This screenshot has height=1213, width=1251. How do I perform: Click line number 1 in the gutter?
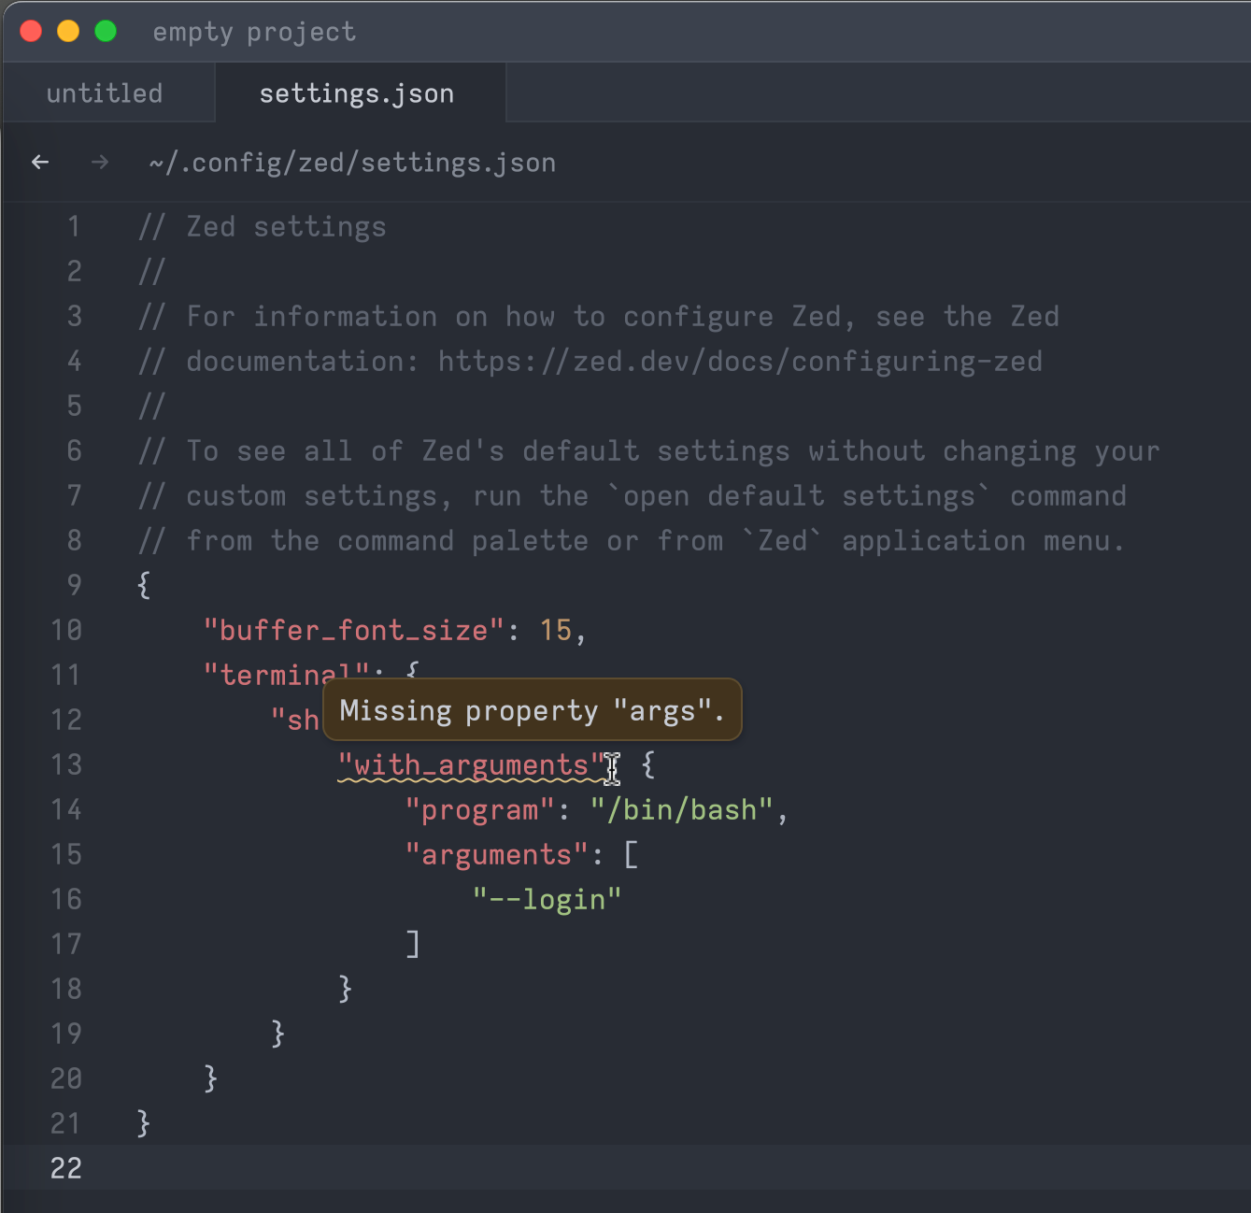pyautogui.click(x=74, y=227)
